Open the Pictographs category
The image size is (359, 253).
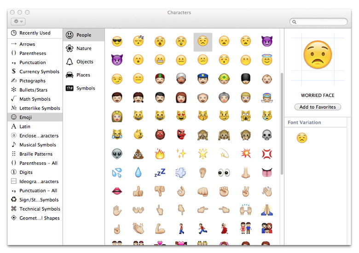(x=35, y=81)
